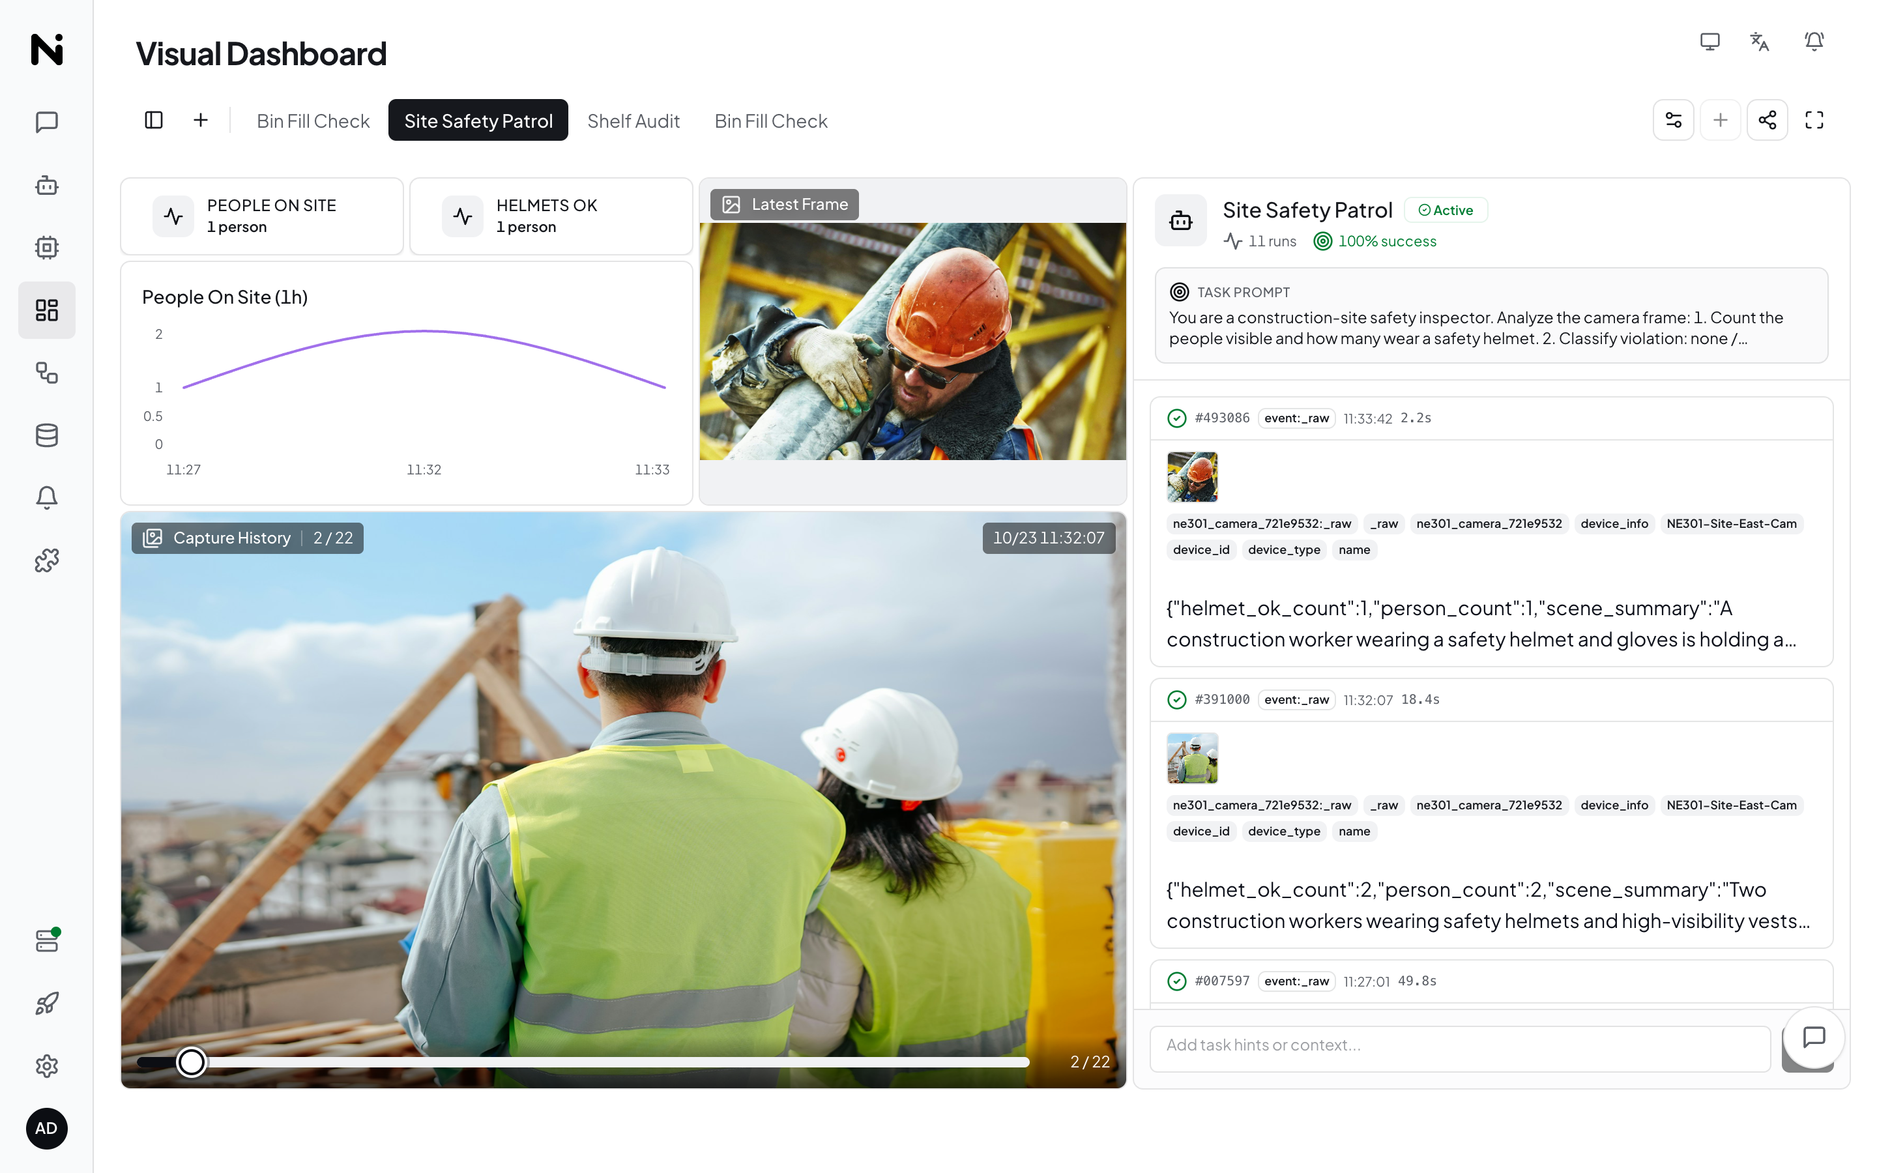Switch to the first Bin Fill Check tab
This screenshot has height=1173, width=1877.
coord(313,121)
